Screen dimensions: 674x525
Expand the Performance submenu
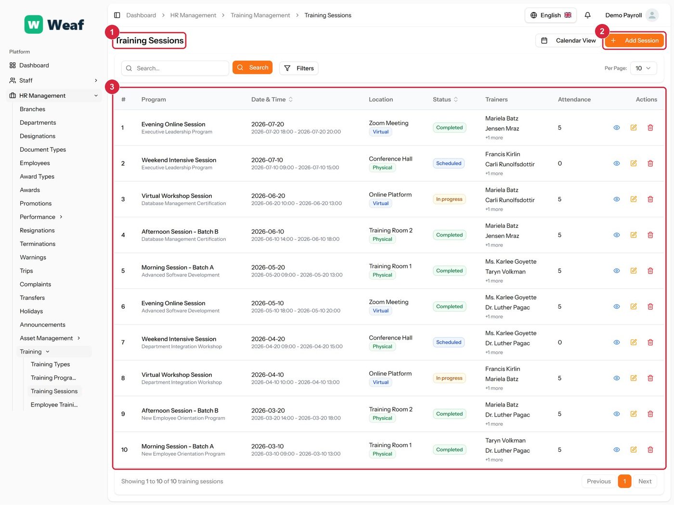pos(41,217)
